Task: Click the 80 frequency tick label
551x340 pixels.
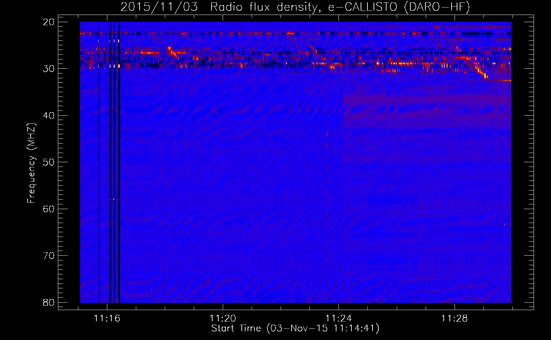Action: [49, 303]
